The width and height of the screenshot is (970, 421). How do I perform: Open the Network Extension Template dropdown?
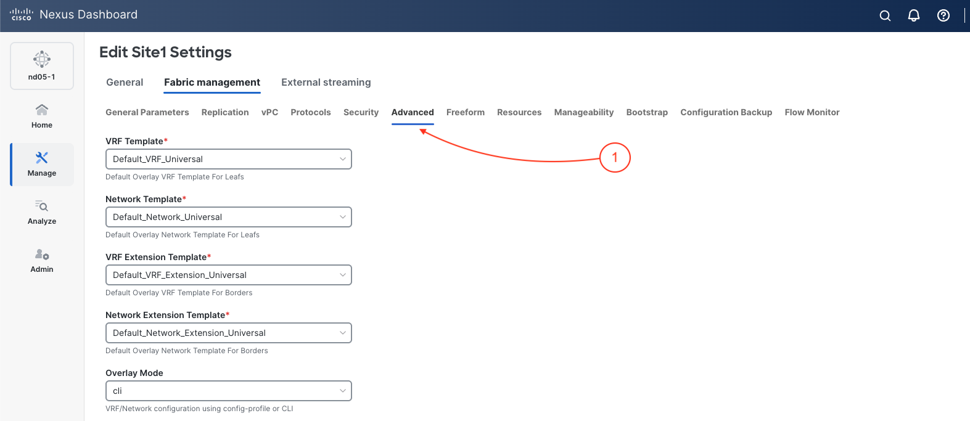(x=228, y=333)
